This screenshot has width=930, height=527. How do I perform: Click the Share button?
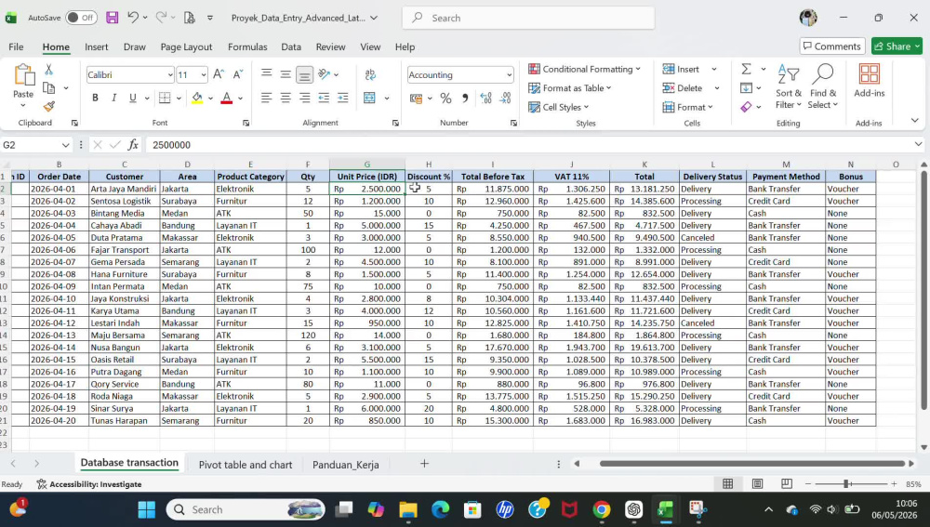point(897,46)
